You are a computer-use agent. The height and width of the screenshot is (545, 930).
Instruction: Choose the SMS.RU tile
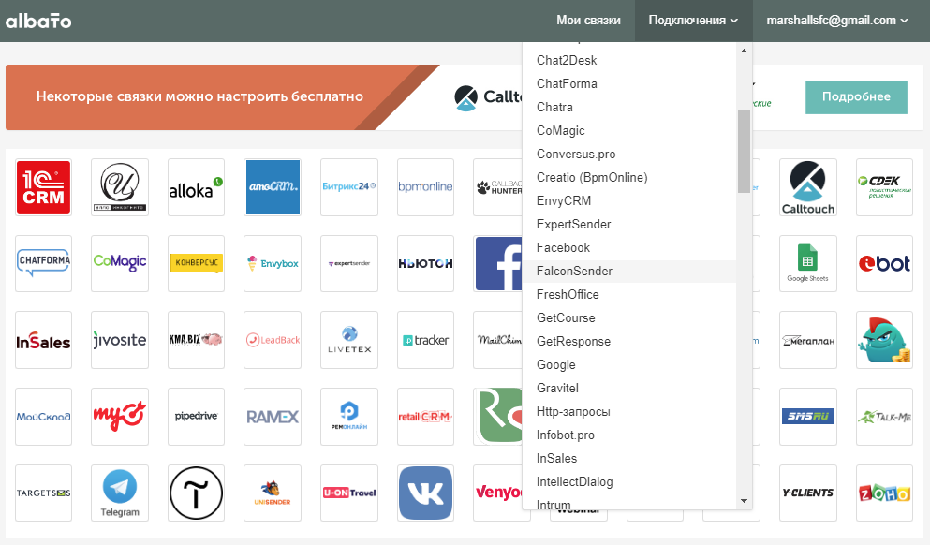(808, 417)
